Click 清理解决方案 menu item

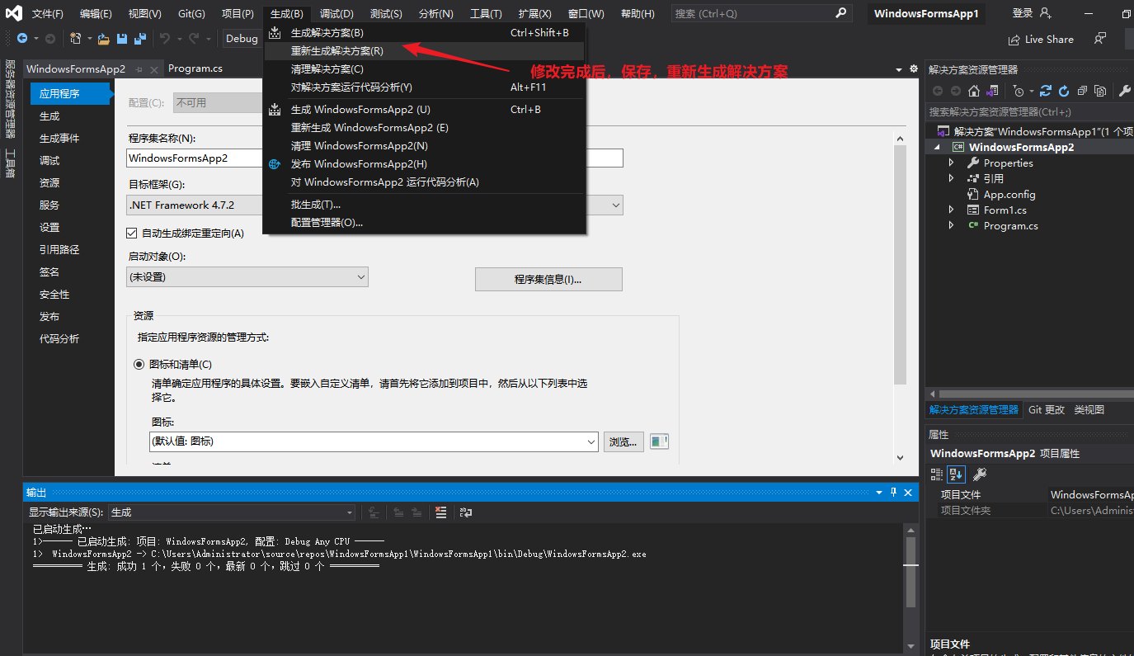424,69
